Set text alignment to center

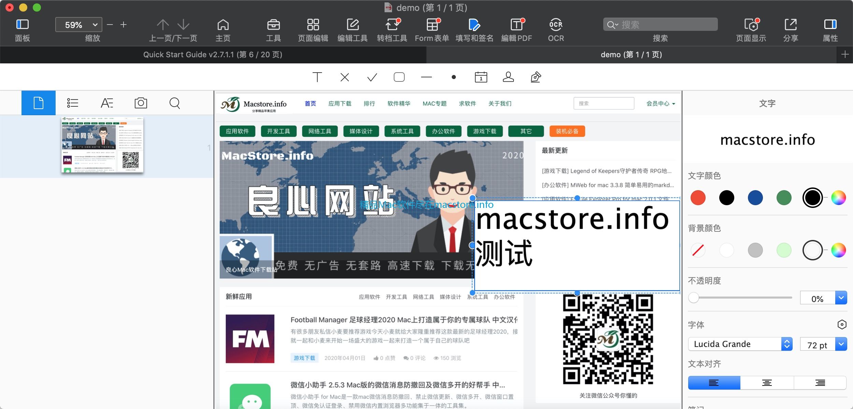tap(767, 383)
